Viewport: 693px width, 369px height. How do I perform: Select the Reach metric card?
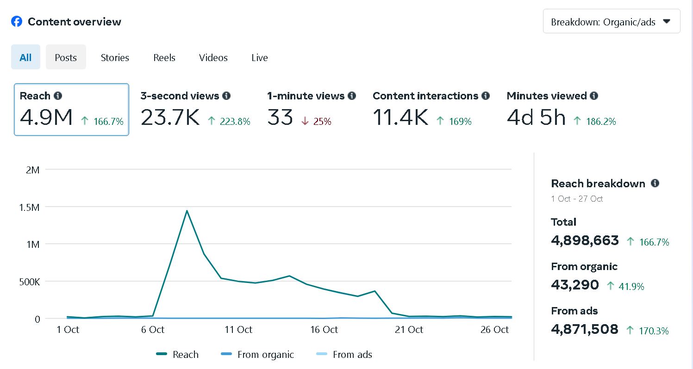click(71, 110)
